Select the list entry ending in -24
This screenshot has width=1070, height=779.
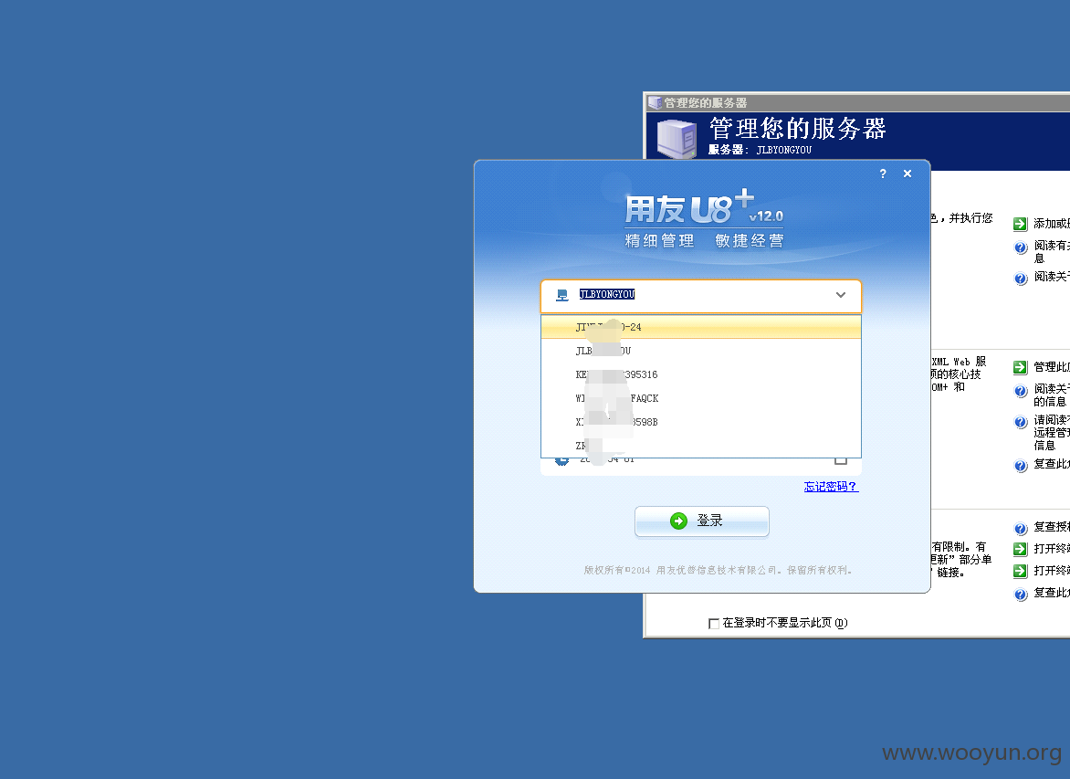(701, 327)
